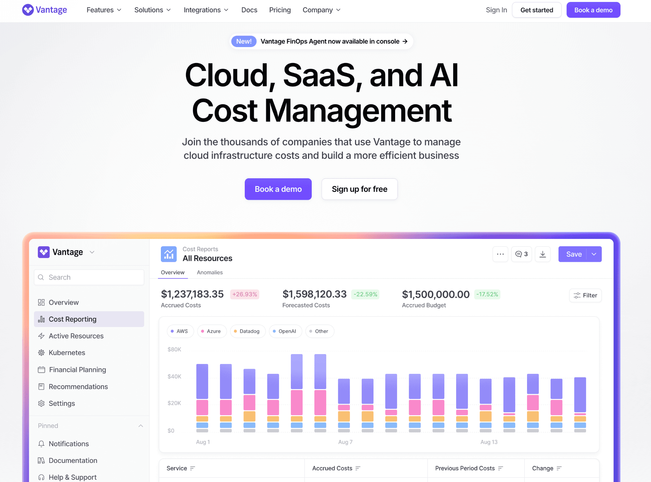This screenshot has height=482, width=651.
Task: Select Financial Planning in the sidebar
Action: click(89, 370)
